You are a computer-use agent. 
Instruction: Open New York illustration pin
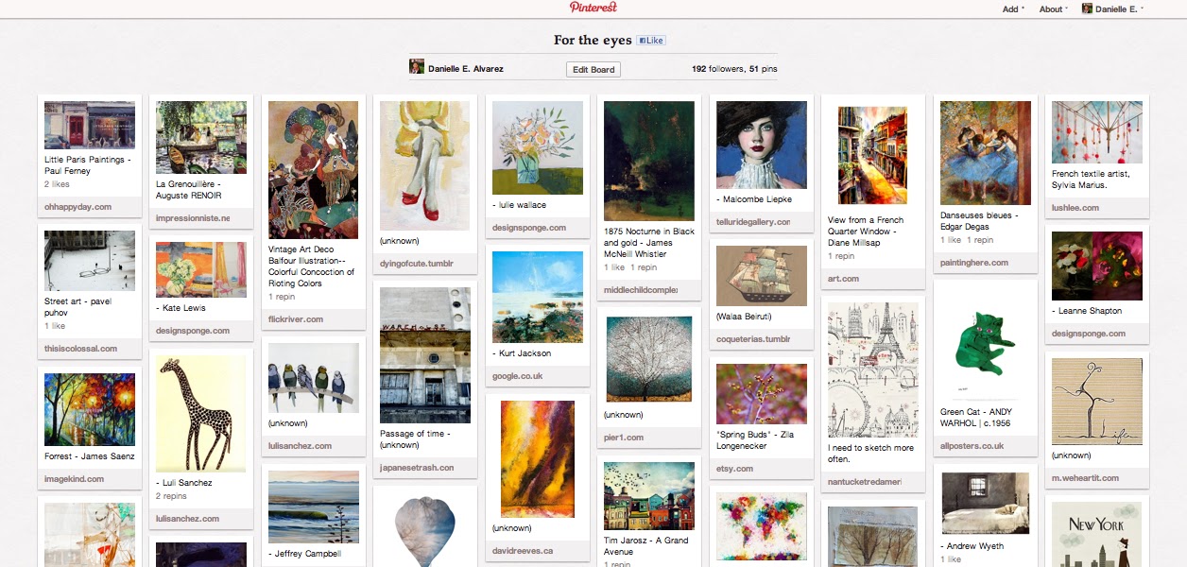1096,534
